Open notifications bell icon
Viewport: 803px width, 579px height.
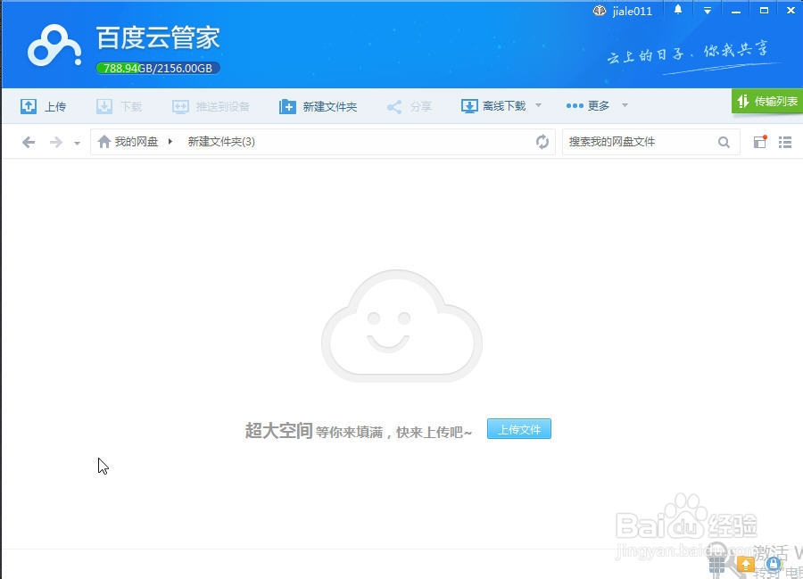tap(678, 10)
